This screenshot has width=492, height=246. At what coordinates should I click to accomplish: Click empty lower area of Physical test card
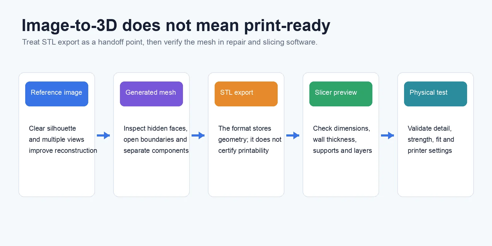pyautogui.click(x=435, y=177)
